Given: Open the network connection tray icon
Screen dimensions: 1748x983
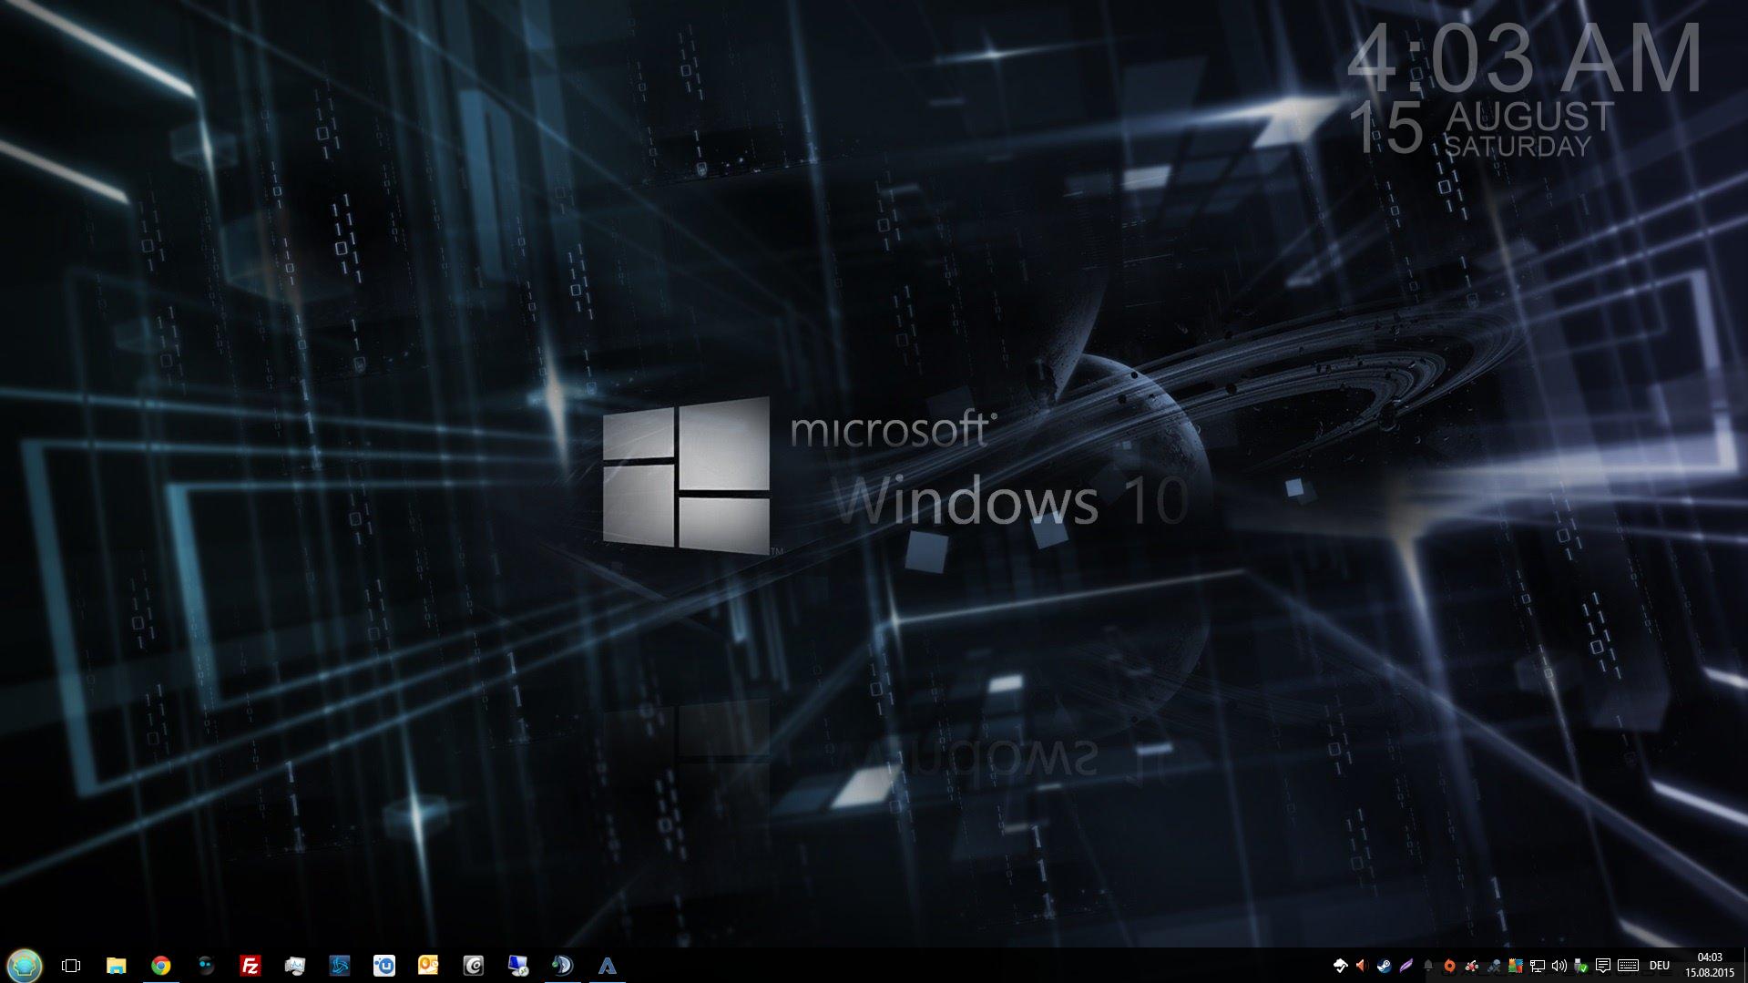Looking at the screenshot, I should point(1537,966).
